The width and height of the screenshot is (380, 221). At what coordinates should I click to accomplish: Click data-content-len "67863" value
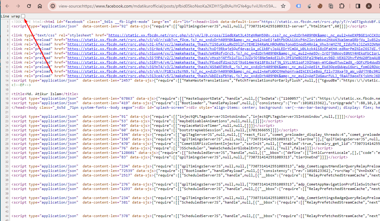click(126, 98)
